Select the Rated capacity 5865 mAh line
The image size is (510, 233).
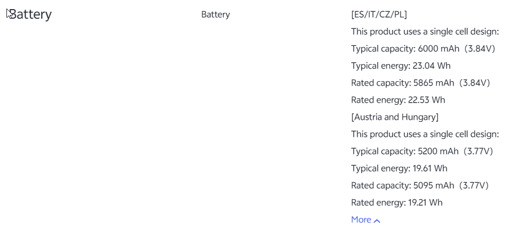click(402, 83)
